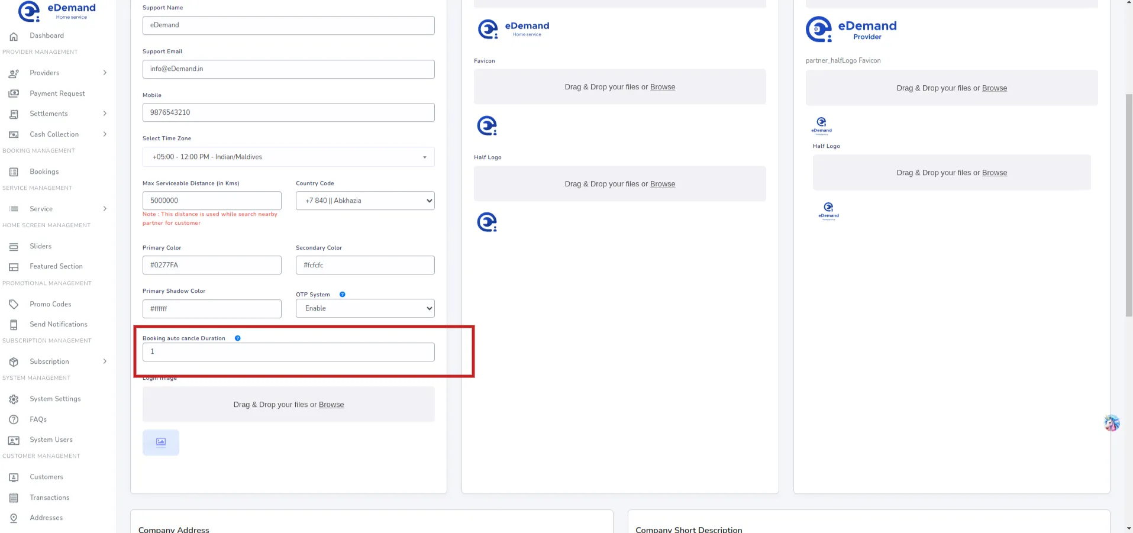Go to Customers in the sidebar

[46, 477]
